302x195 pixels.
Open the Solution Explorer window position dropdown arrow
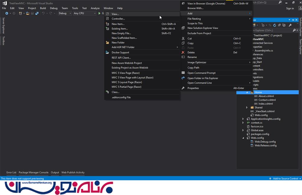(289, 20)
